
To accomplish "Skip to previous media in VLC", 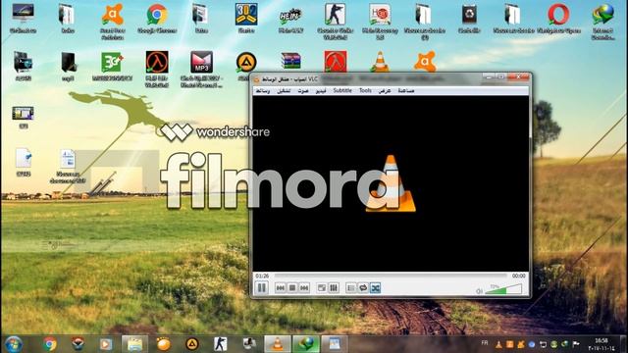I will click(x=281, y=287).
